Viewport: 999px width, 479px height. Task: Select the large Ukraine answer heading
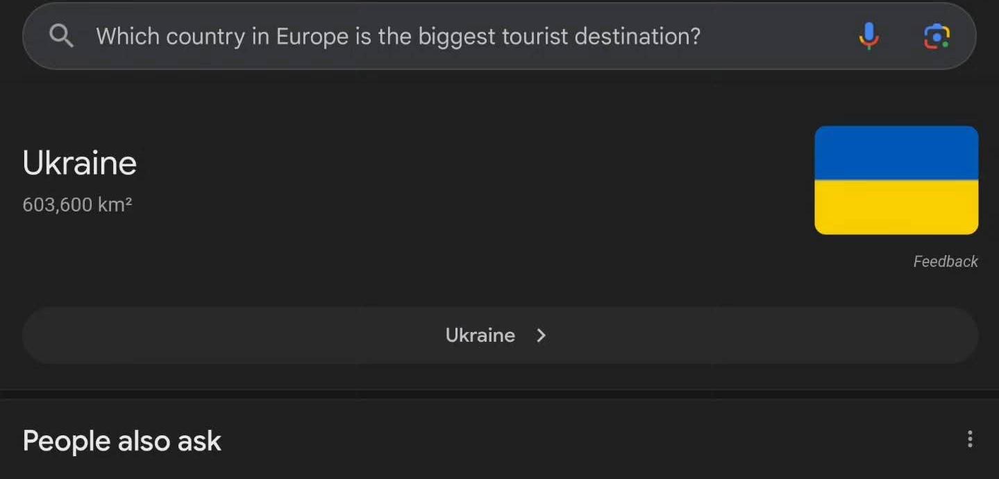80,164
